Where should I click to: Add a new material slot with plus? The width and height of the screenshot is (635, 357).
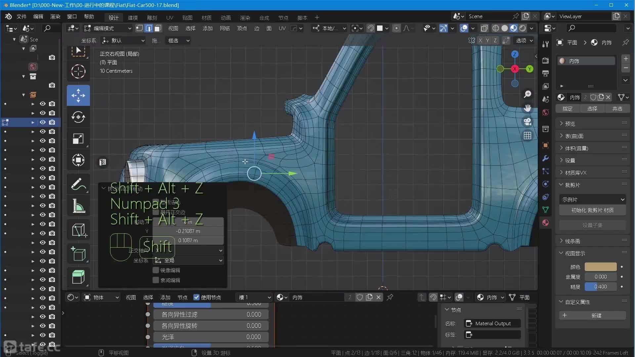click(x=625, y=59)
